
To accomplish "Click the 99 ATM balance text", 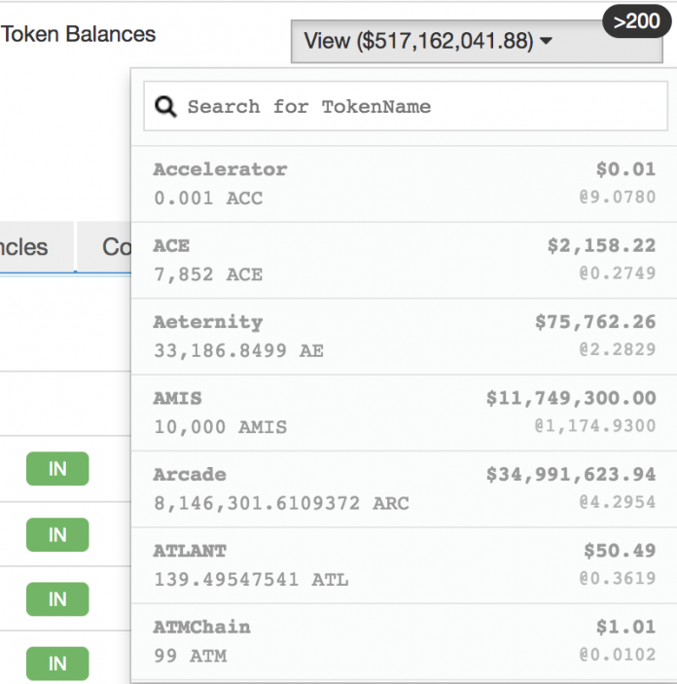I will pos(191,656).
